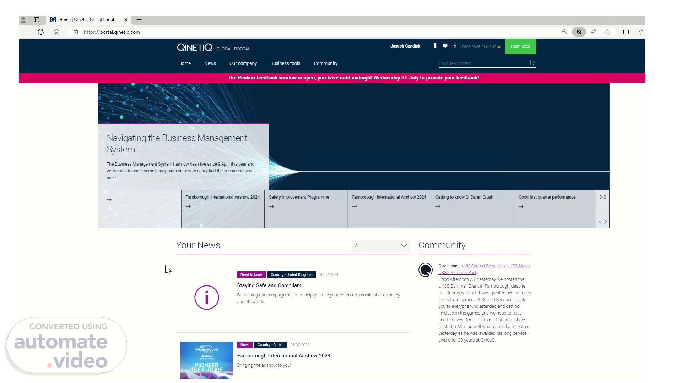Toggle the tracking prevention eye icon

tap(579, 32)
